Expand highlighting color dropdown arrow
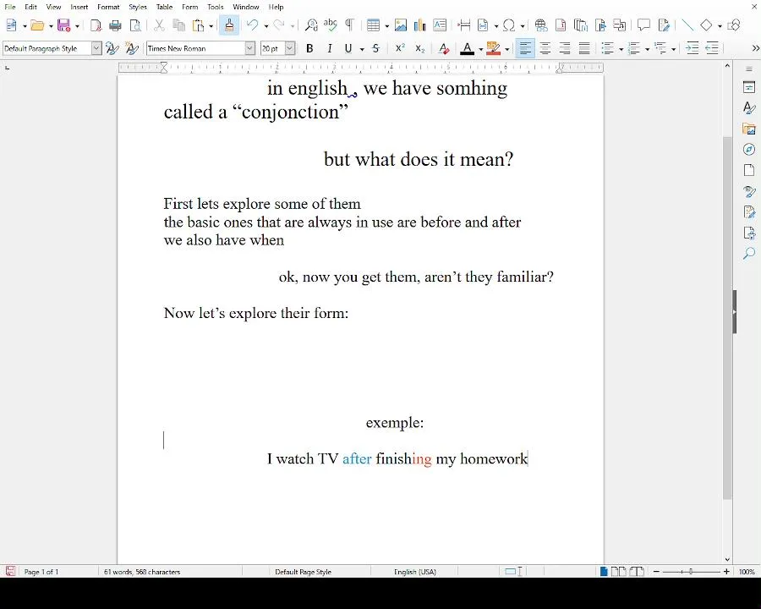The height and width of the screenshot is (609, 761). 506,49
